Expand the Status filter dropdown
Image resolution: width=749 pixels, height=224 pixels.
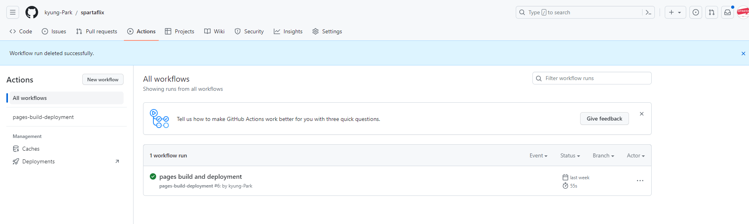pyautogui.click(x=570, y=155)
